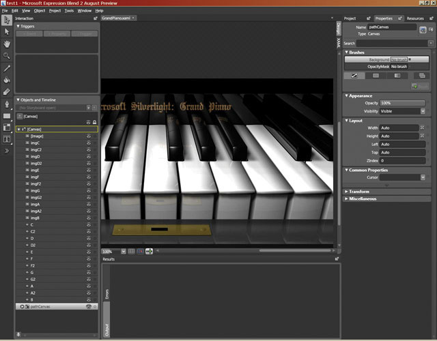
Task: Toggle visibility of the [Image] layer
Action: [x=89, y=136]
